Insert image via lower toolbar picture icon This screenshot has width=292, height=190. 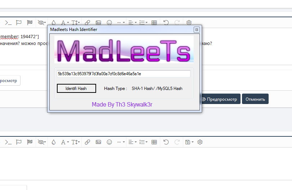[98, 142]
